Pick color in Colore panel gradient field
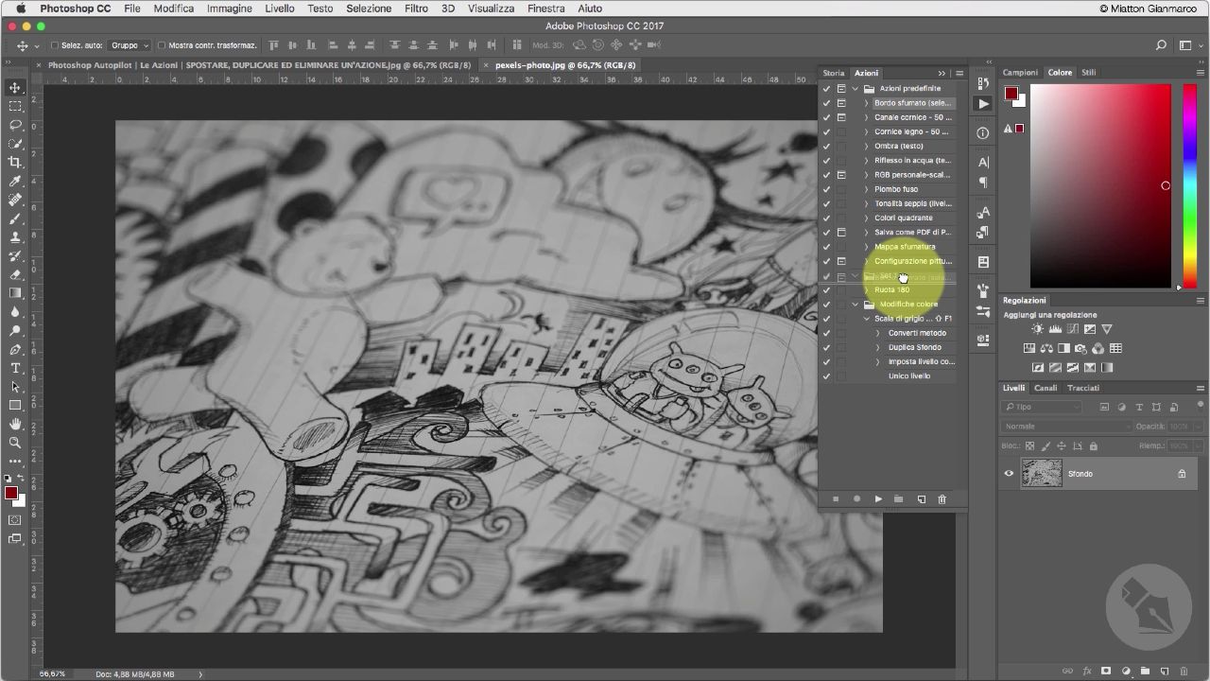The height and width of the screenshot is (681, 1210). click(1100, 185)
